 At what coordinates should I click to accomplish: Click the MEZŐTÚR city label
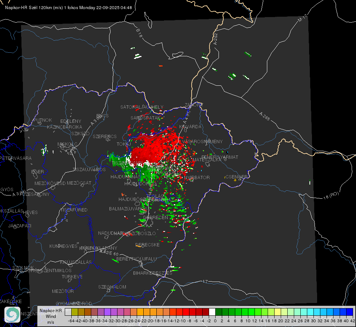pos(63,291)
